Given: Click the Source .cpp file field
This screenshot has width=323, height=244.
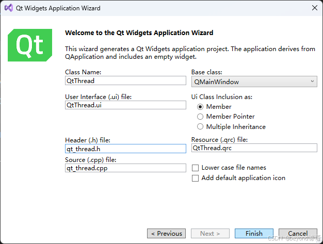Looking at the screenshot, I should click(126, 168).
